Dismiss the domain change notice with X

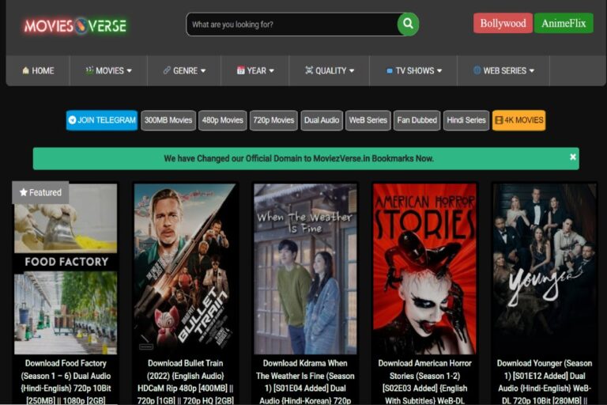click(572, 157)
